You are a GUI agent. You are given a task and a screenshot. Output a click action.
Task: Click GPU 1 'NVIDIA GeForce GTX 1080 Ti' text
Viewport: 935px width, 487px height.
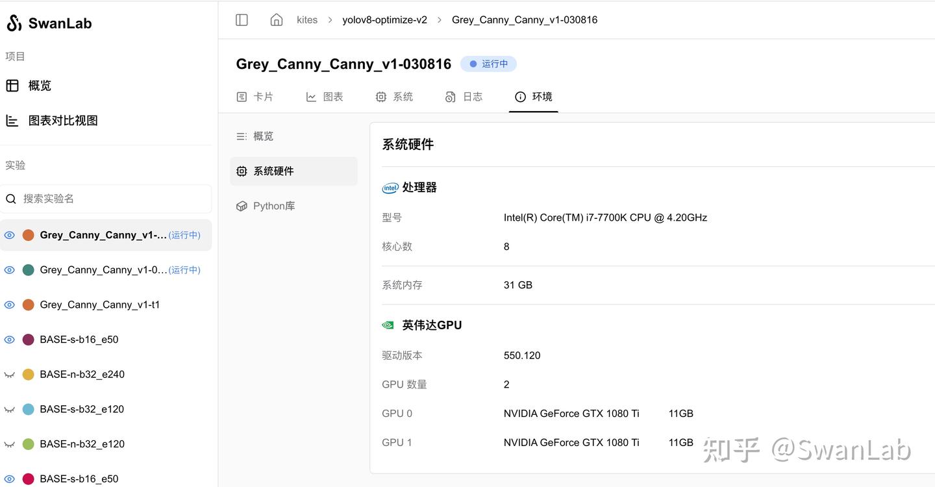coord(571,443)
